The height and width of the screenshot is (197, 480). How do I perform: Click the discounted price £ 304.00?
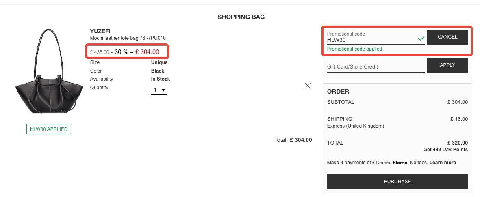coord(147,52)
